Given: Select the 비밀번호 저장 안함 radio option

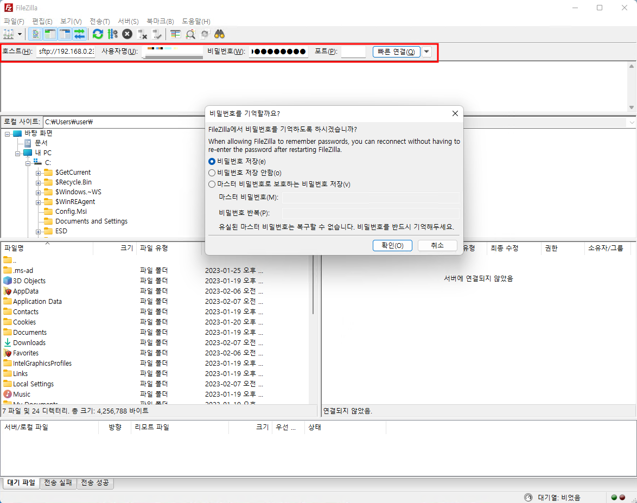Looking at the screenshot, I should pos(212,173).
